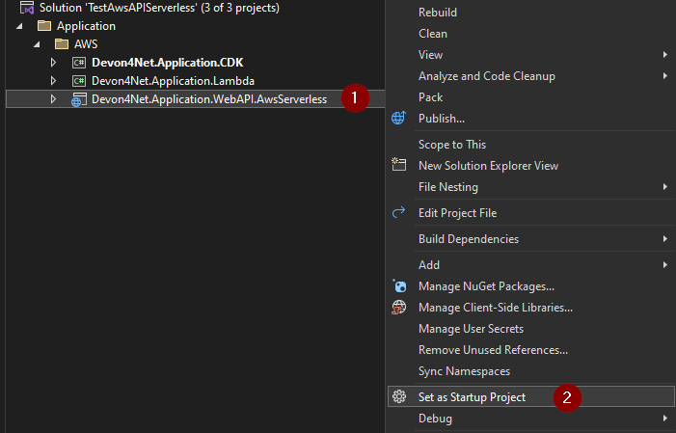Image resolution: width=676 pixels, height=433 pixels.
Task: Select the Devon4Net.Application.CDK project
Action: [168, 63]
